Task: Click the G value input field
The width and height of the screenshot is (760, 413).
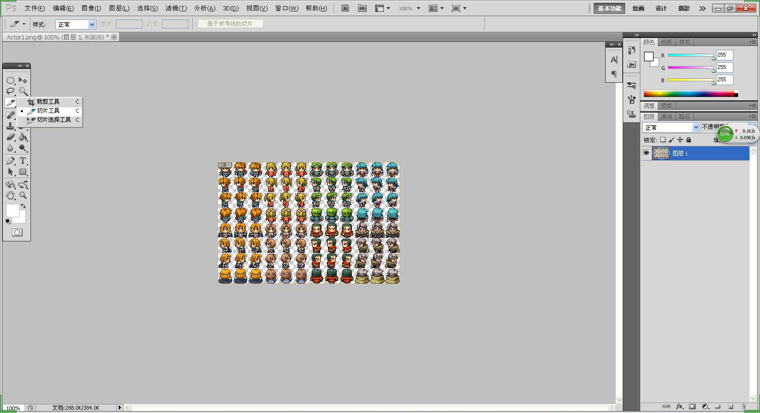Action: [725, 67]
